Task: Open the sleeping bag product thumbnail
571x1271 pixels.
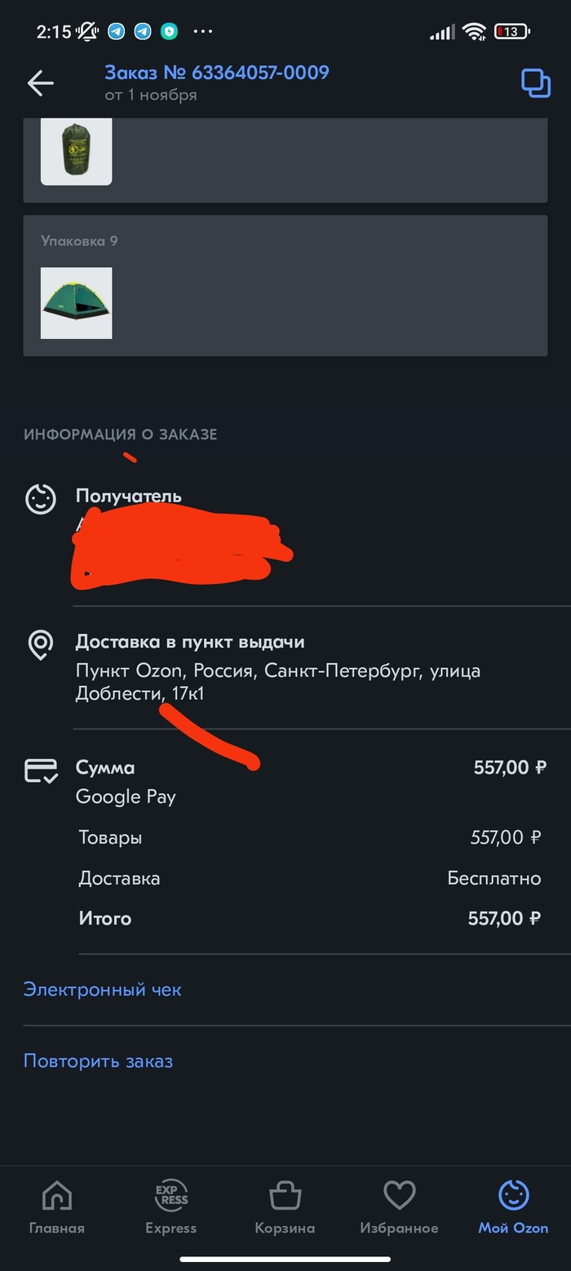Action: pyautogui.click(x=77, y=152)
